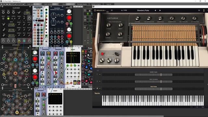This screenshot has height=117, width=208.
Task: Click the M400 Cello track range bar
Action: tap(153, 74)
